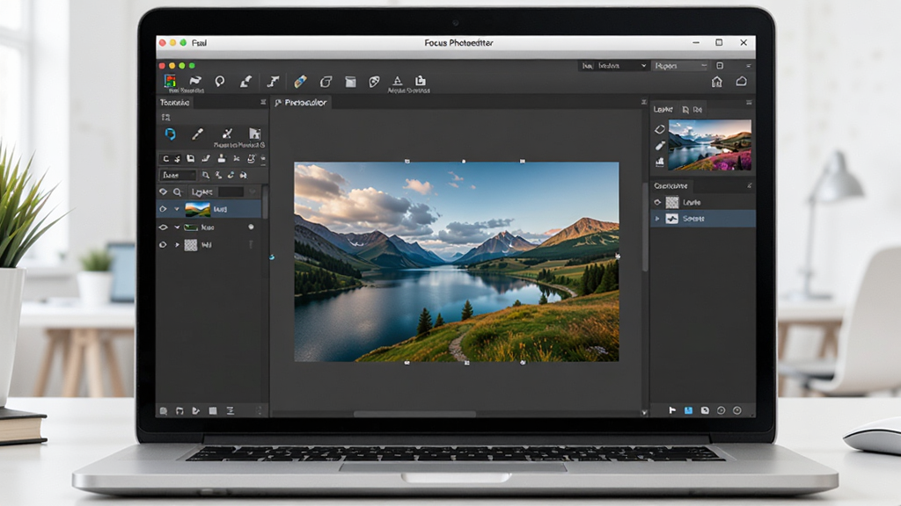Select the tag-shaped icon in the top toolbar

pos(374,82)
